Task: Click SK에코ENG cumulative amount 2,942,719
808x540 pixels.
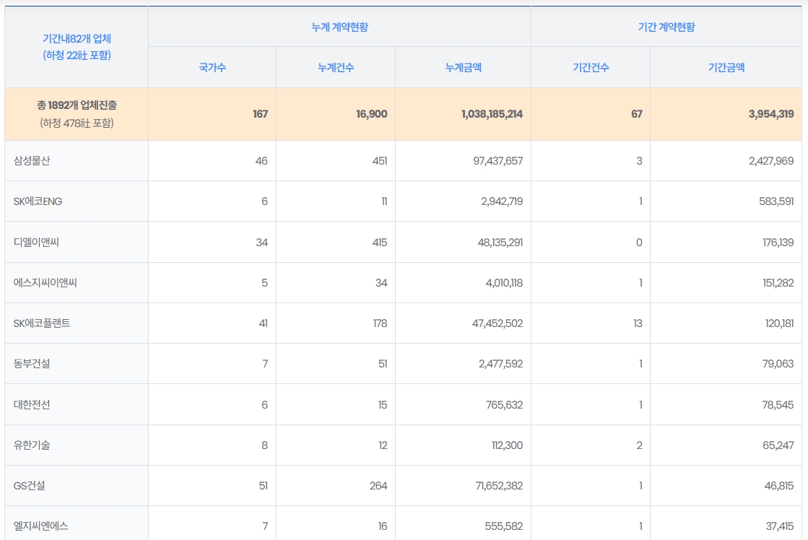Action: click(502, 201)
